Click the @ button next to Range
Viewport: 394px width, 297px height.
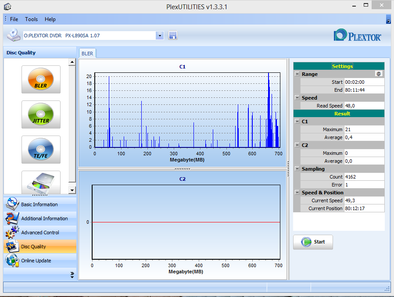(x=378, y=74)
